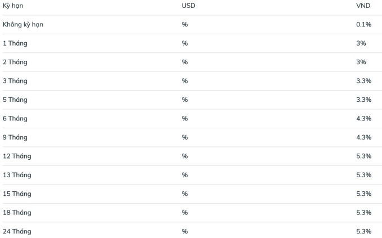Screen dimensions: 382x238
Task: Click the "3 Tháng" term label
Action: coord(15,81)
